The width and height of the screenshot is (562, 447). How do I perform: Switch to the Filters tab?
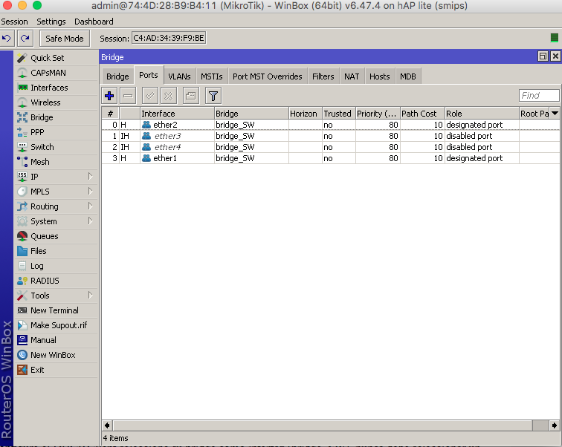point(323,76)
